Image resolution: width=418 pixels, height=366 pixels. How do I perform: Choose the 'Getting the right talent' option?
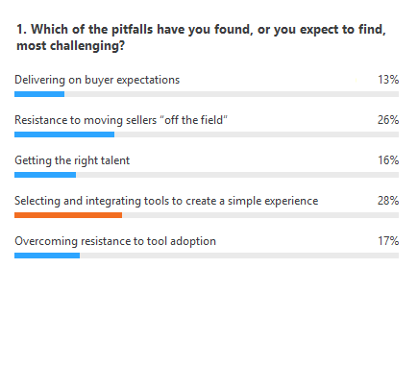pyautogui.click(x=72, y=160)
